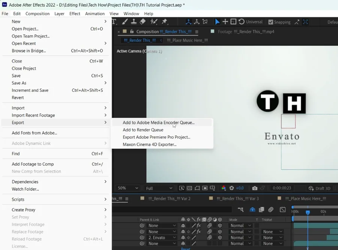This screenshot has height=250, width=338.
Task: Enable Frame Blending for the timeline
Action: pyautogui.click(x=261, y=210)
